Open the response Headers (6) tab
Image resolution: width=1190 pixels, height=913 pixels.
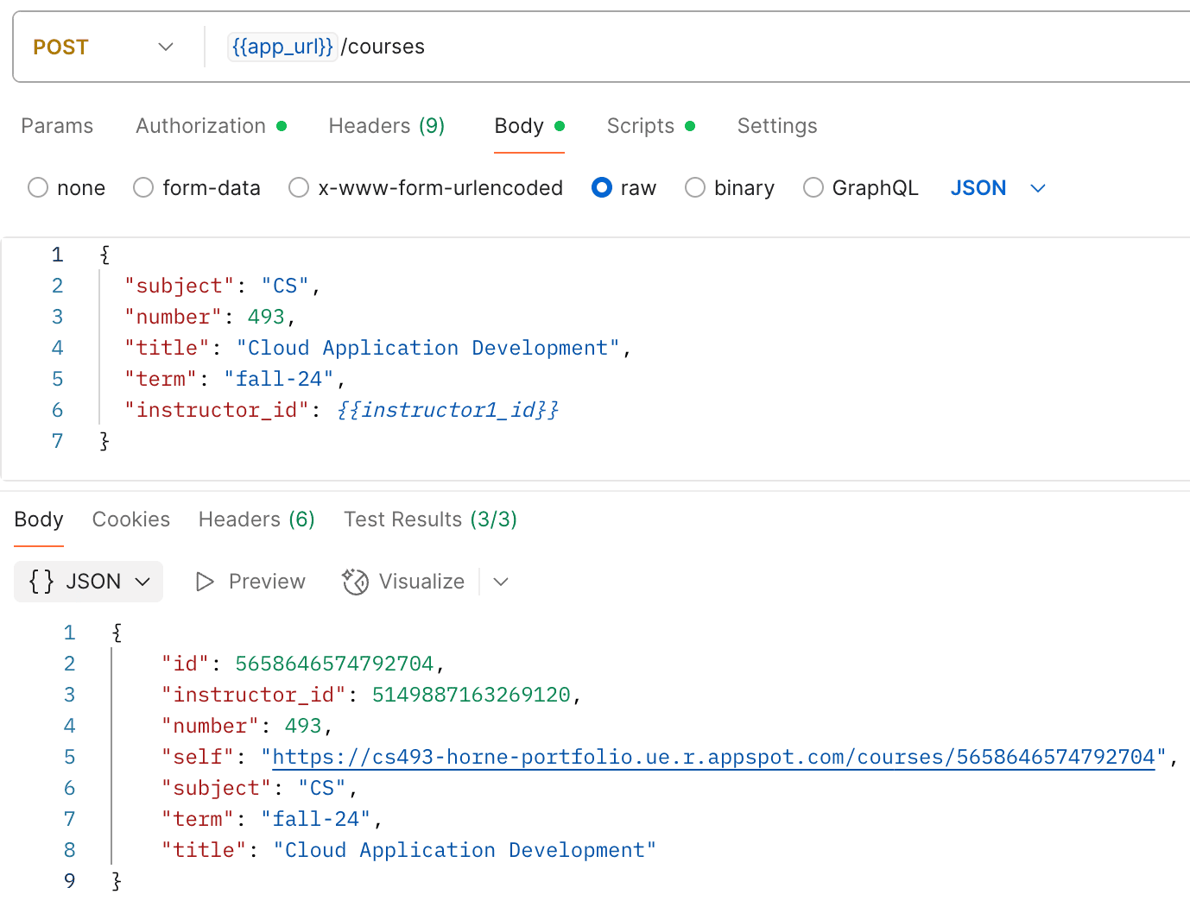256,519
